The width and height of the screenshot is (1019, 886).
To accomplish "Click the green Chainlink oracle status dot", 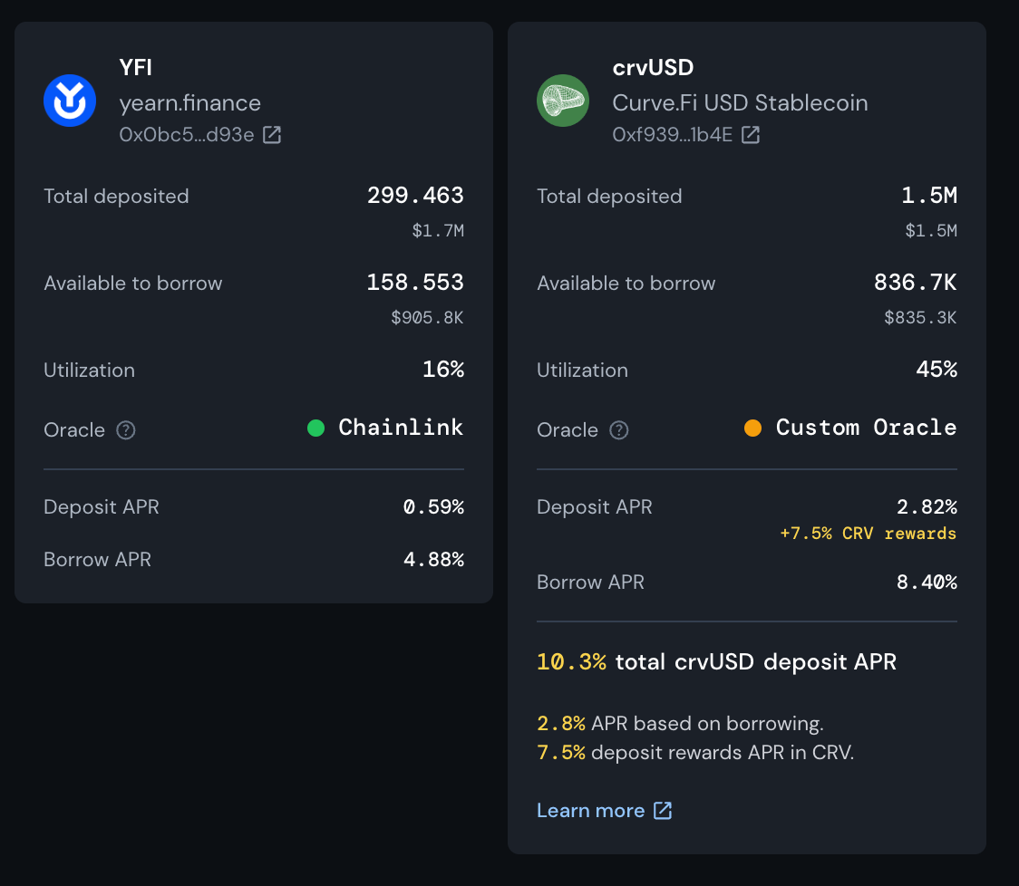I will coord(315,429).
